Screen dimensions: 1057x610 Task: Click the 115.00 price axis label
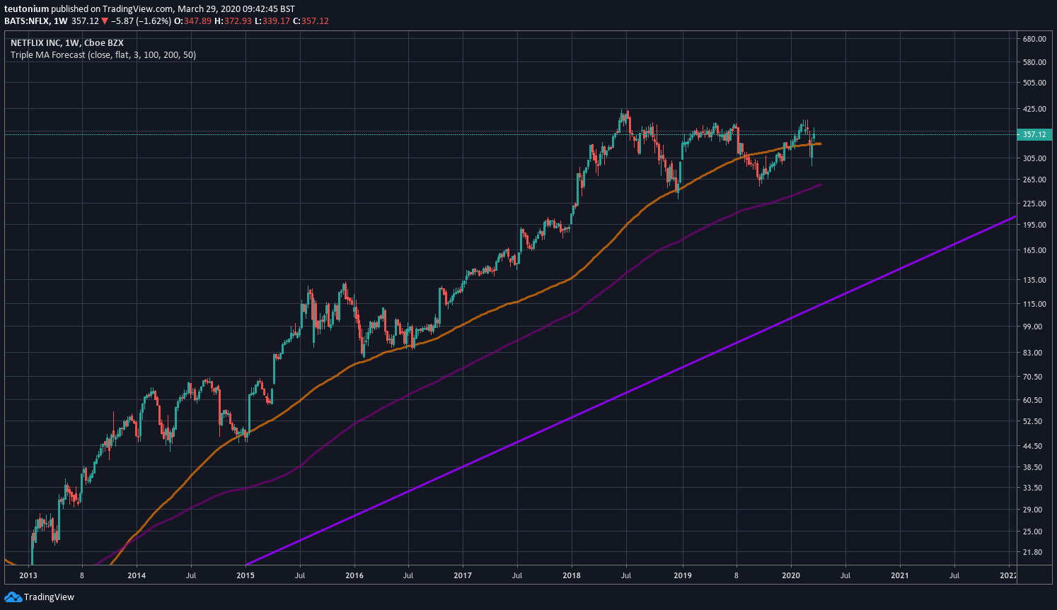pyautogui.click(x=1035, y=304)
